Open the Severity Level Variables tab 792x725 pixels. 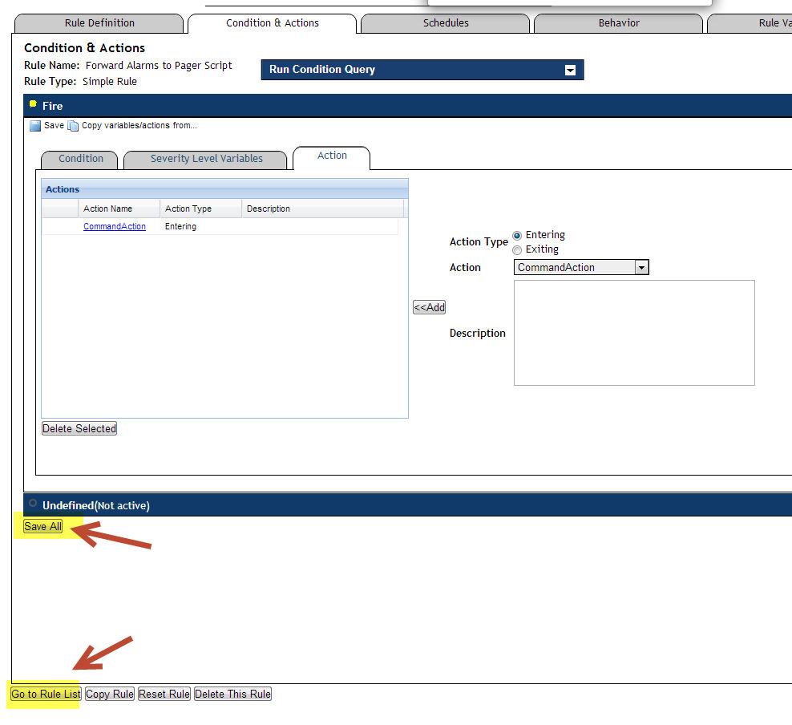coord(206,159)
